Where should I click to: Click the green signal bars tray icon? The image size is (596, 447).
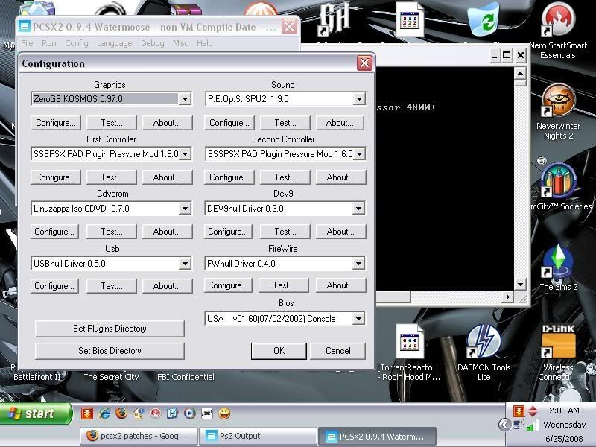pyautogui.click(x=533, y=425)
